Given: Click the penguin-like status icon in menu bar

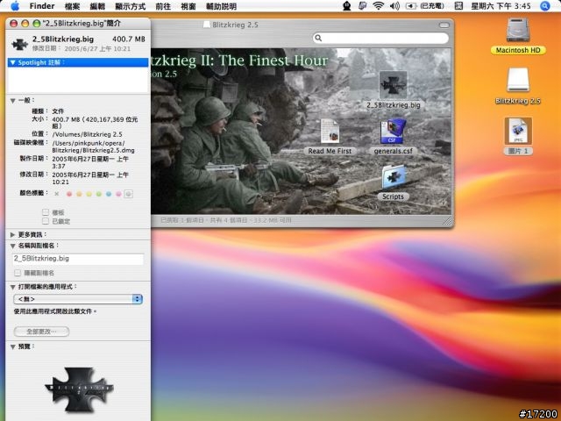Looking at the screenshot, I should 347,6.
